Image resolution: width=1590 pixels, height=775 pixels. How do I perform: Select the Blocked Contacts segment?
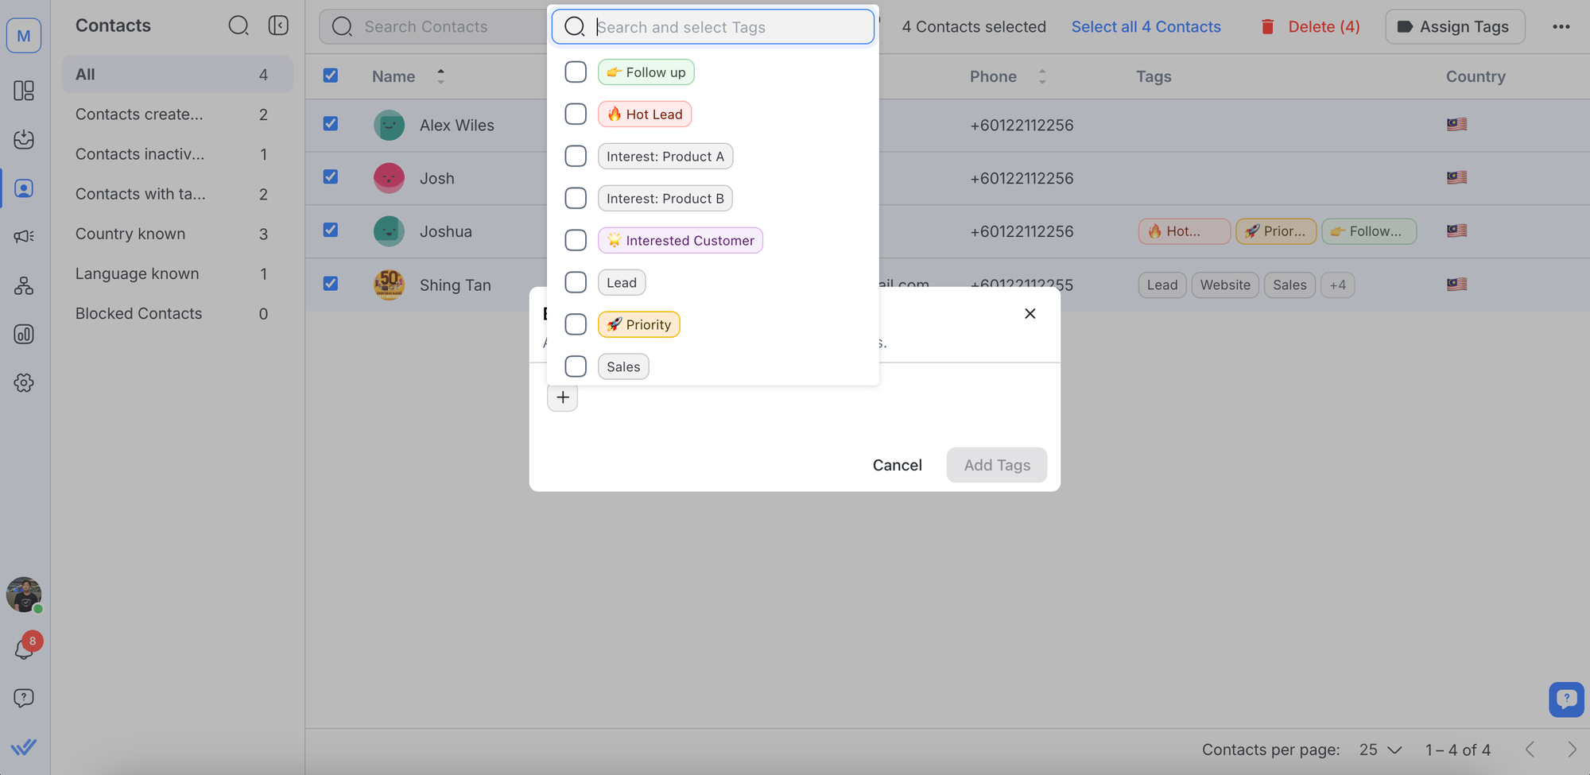(138, 313)
